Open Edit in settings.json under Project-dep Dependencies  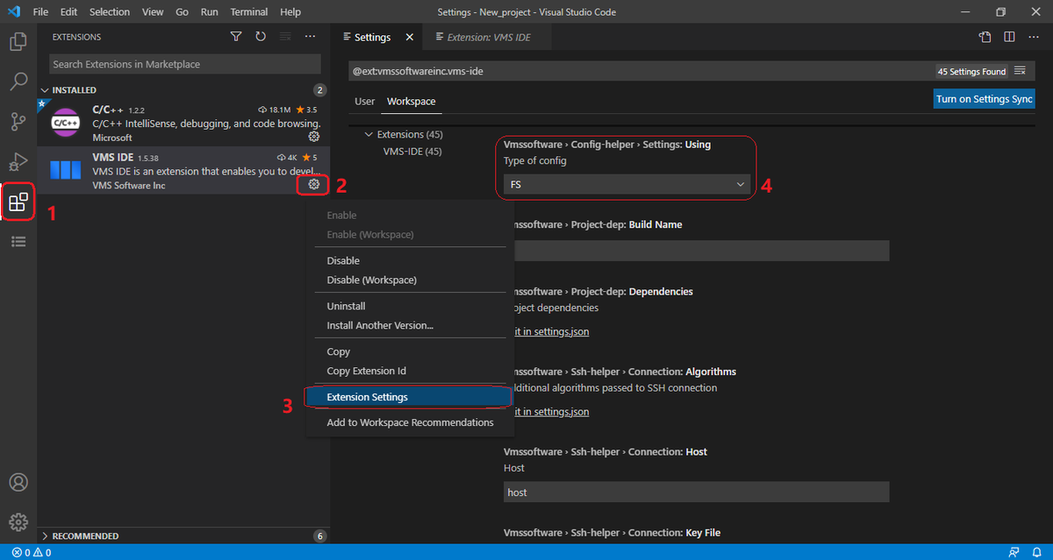550,330
